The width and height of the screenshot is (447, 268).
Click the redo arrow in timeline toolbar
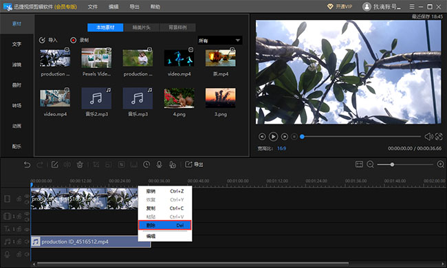(x=40, y=165)
